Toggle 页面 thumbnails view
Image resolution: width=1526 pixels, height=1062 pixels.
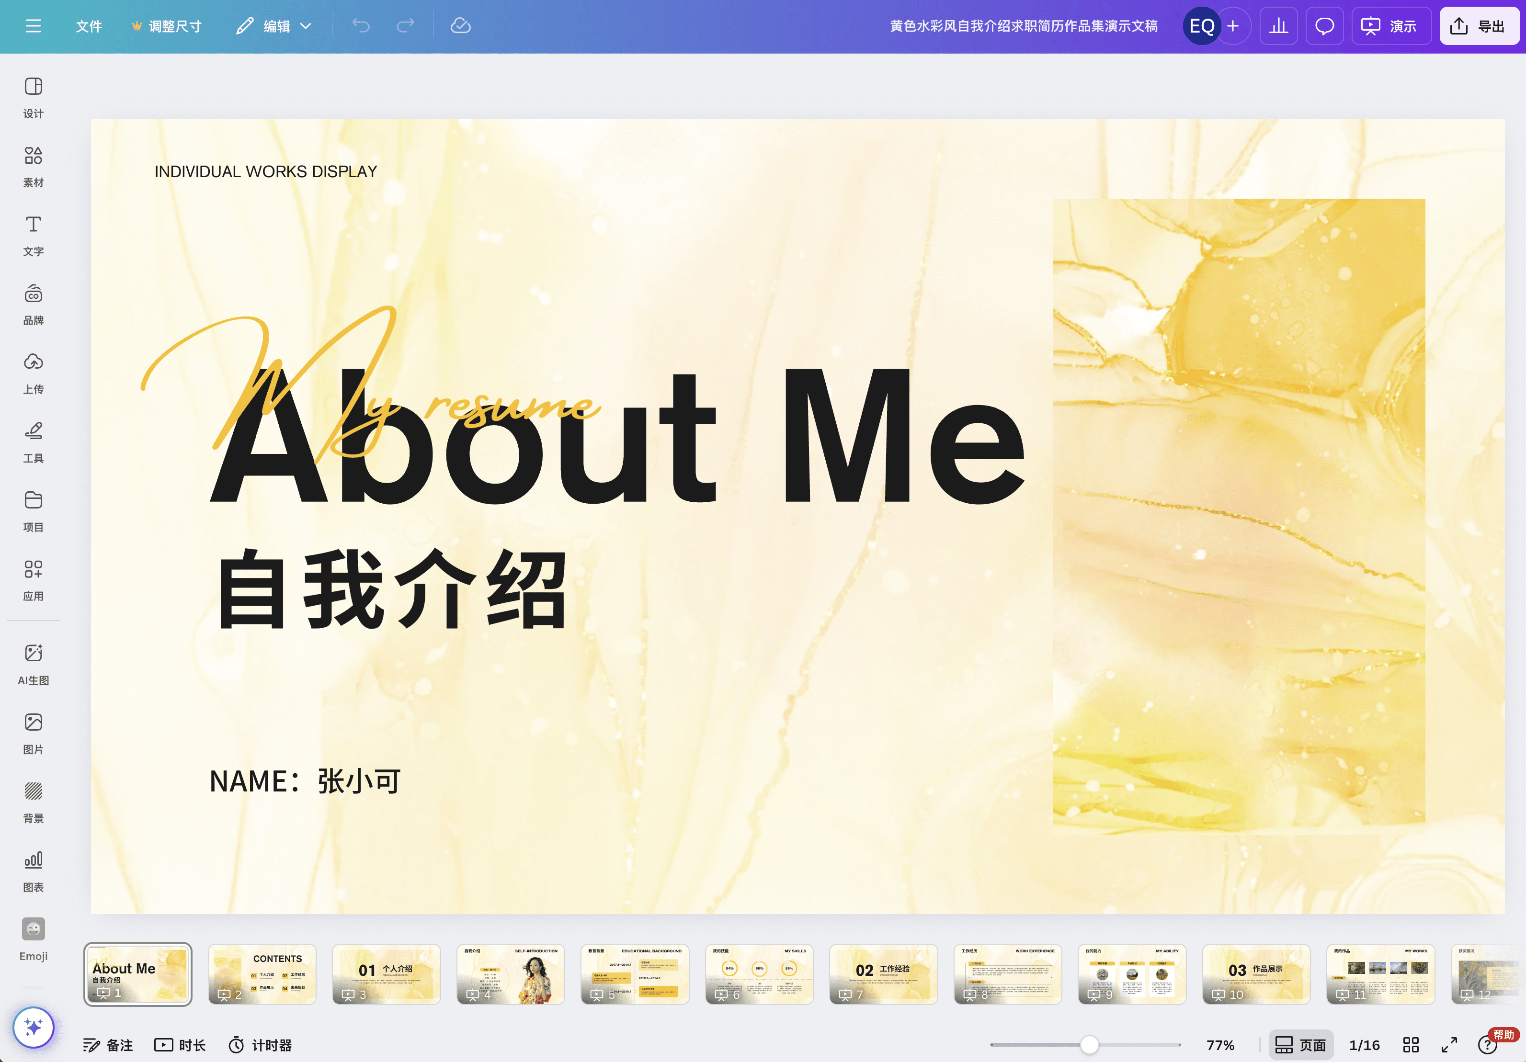1301,1045
